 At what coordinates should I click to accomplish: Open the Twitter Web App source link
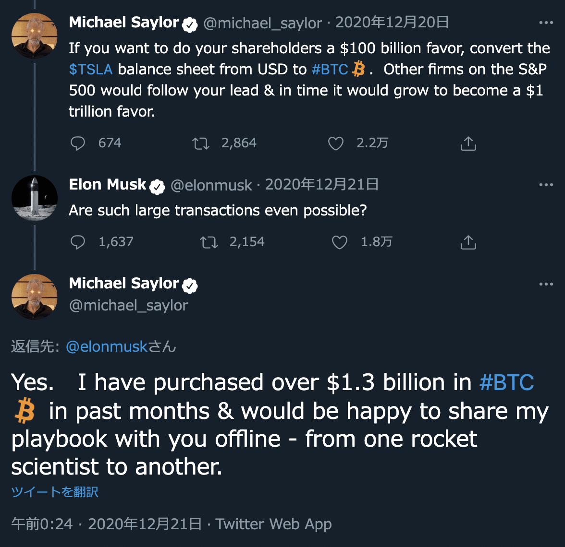click(x=273, y=524)
